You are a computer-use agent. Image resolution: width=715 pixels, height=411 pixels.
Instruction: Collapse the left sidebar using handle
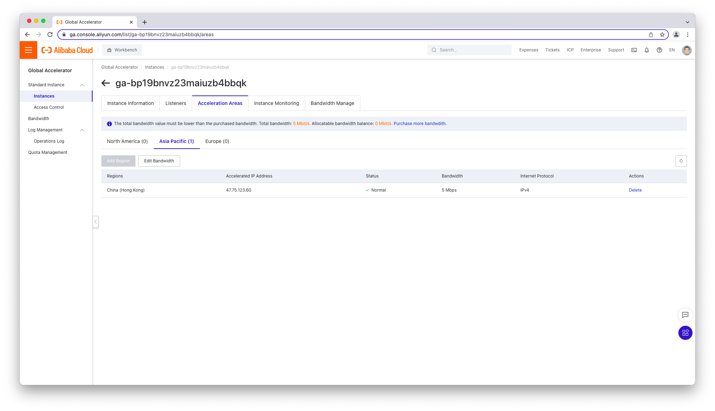[x=95, y=222]
